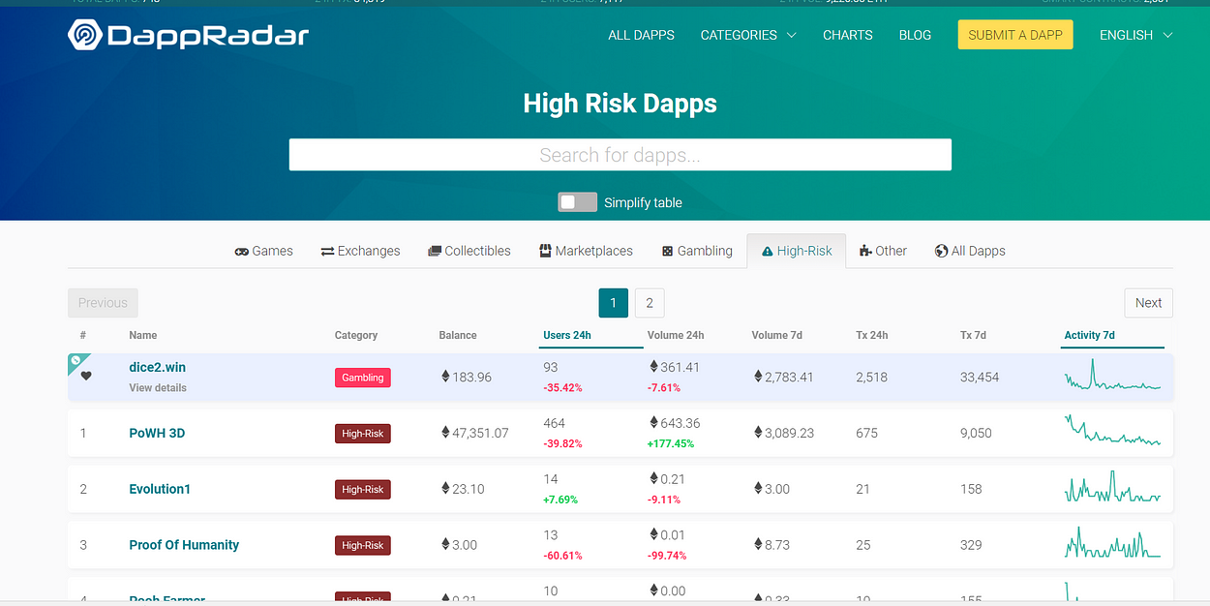Go to page 2 in pagination
Image resolution: width=1210 pixels, height=606 pixels.
click(650, 303)
